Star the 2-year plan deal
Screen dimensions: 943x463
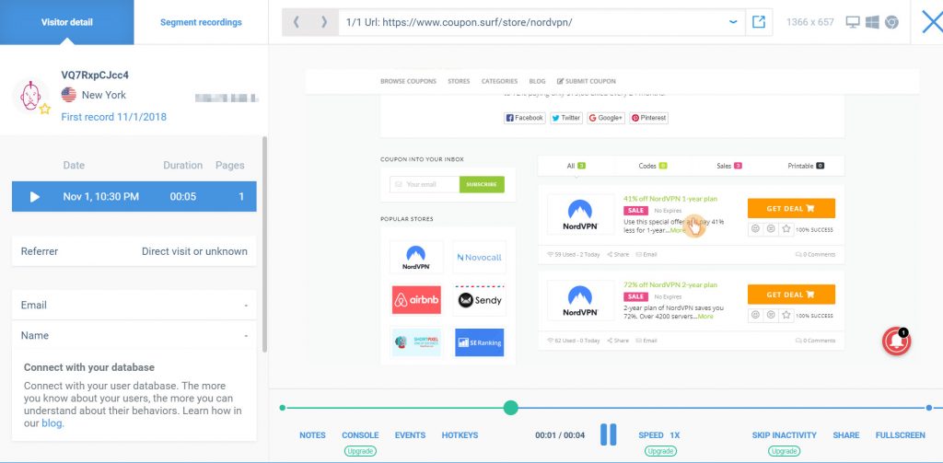(786, 315)
